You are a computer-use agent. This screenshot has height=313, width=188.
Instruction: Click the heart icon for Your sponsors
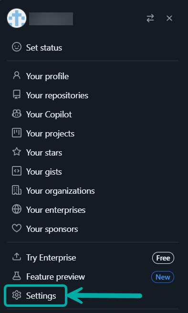click(17, 229)
